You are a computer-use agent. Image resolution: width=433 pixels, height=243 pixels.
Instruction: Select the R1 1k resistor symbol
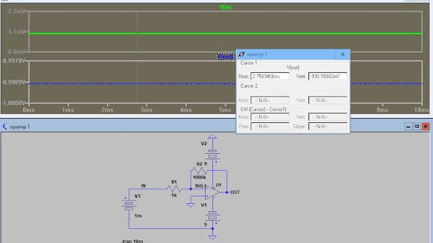(x=175, y=189)
